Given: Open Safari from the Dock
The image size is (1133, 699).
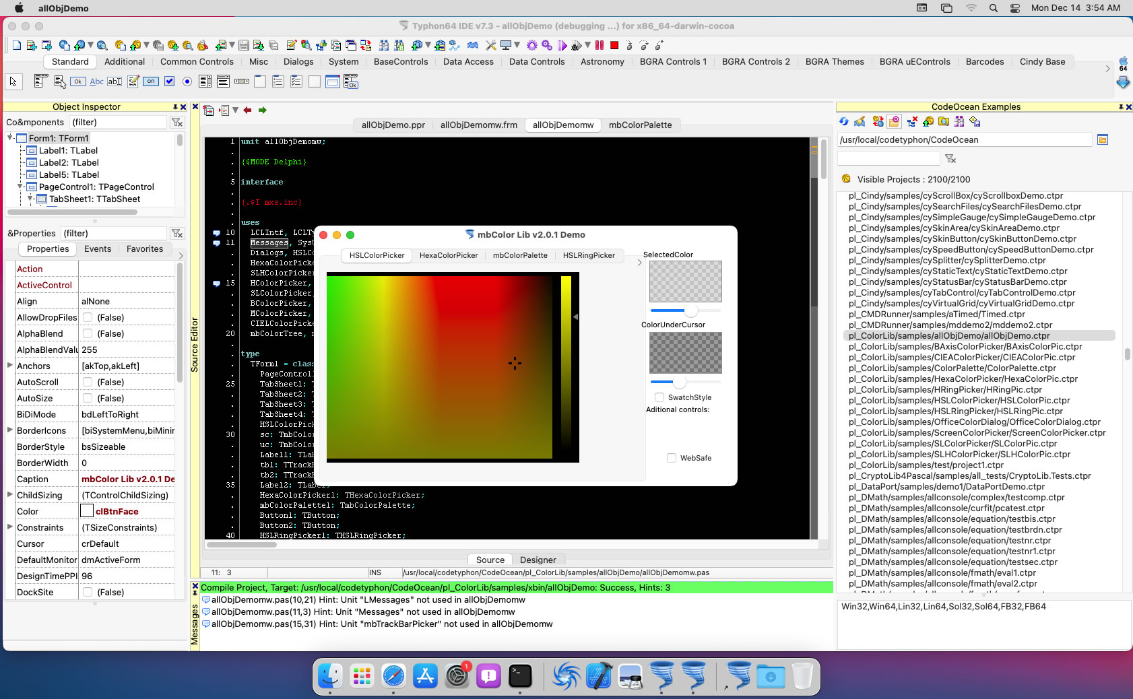Looking at the screenshot, I should [x=393, y=676].
